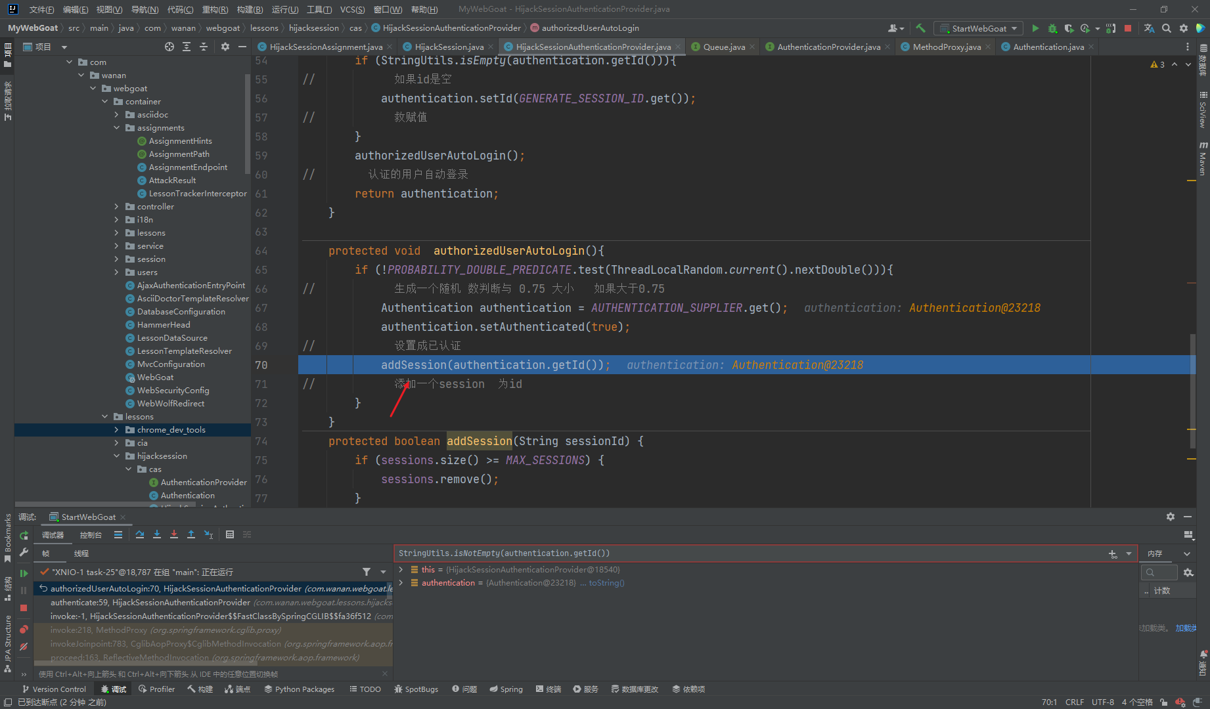Click the 3 warnings indicator
This screenshot has height=709, width=1210.
1157,64
